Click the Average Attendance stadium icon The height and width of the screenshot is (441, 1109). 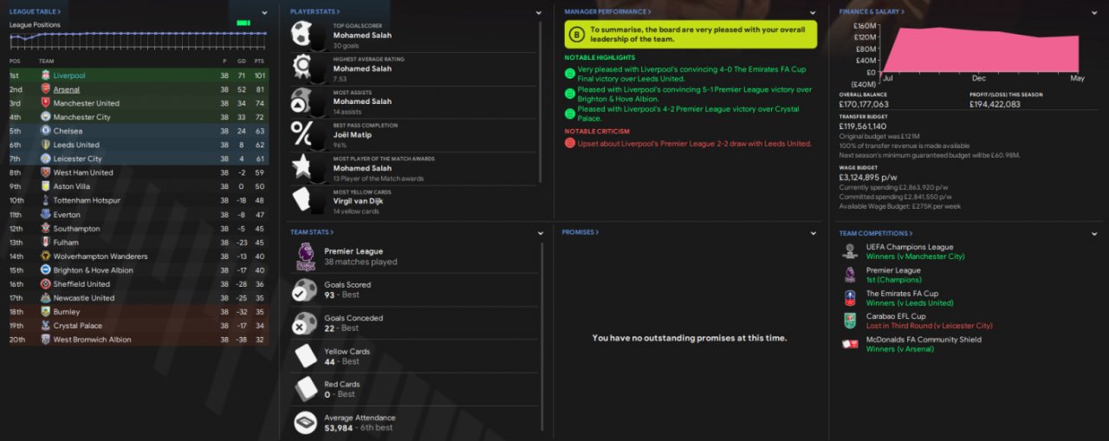[305, 422]
